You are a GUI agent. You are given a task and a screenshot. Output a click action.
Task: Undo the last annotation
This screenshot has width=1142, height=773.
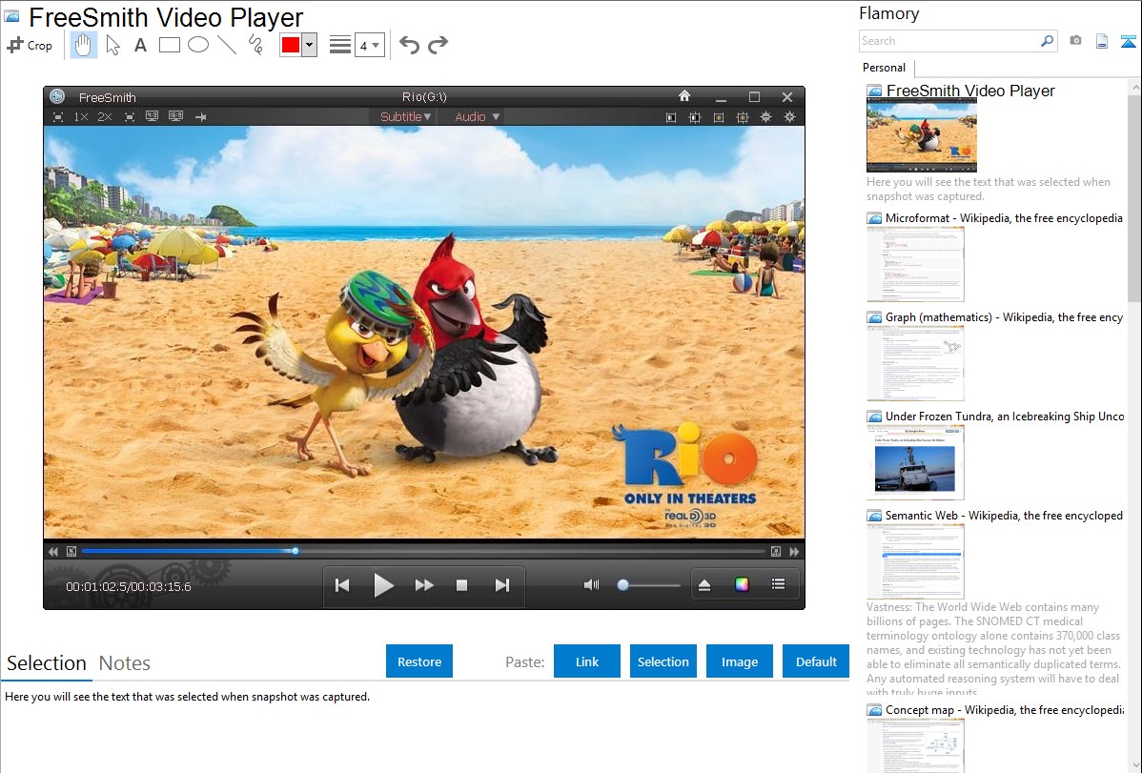tap(409, 45)
